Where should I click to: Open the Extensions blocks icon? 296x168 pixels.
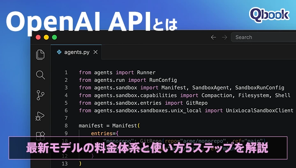pos(40,136)
